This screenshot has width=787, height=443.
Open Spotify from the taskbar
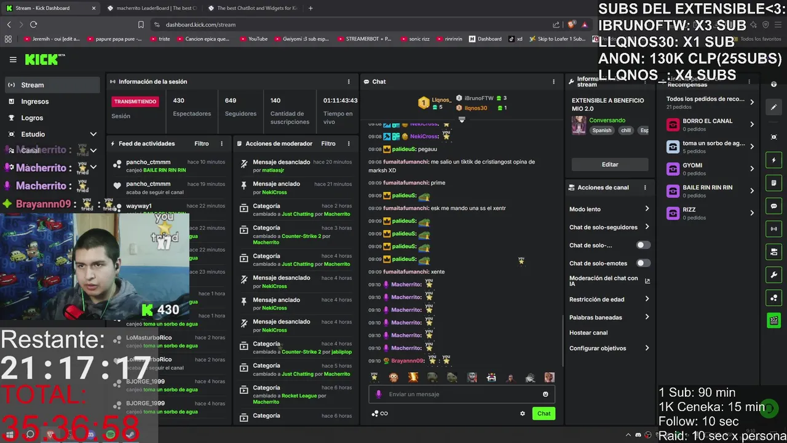[110, 434]
